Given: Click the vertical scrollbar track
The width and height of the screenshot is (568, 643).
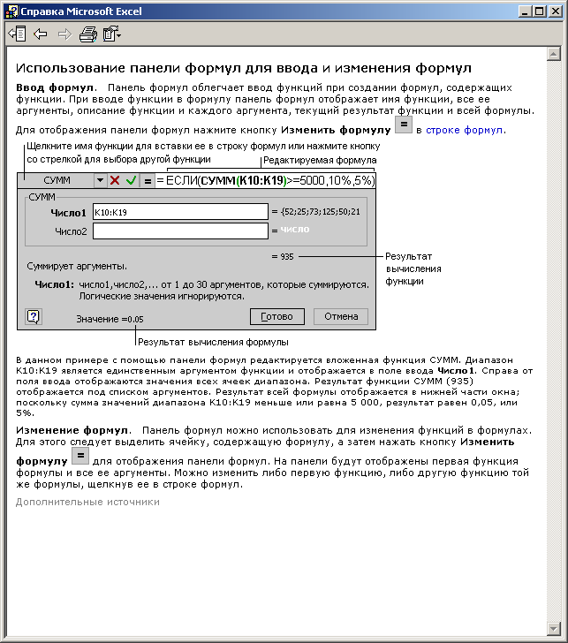Looking at the screenshot, I should 554,341.
